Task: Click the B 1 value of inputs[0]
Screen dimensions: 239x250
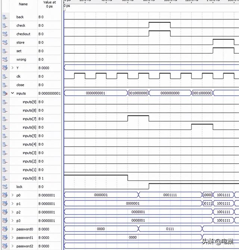Action: pyautogui.click(x=41, y=178)
